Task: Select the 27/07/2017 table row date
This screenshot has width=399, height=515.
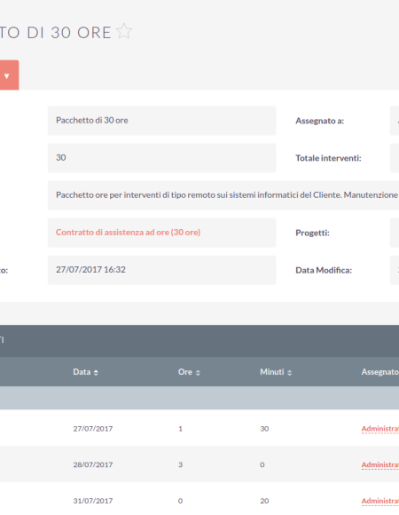Action: pyautogui.click(x=93, y=429)
